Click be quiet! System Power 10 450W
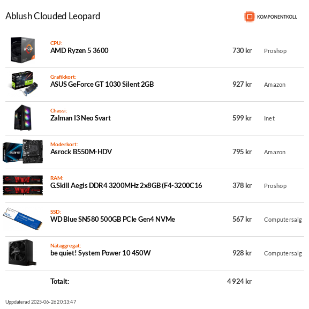This screenshot has width=309, height=309. (101, 253)
